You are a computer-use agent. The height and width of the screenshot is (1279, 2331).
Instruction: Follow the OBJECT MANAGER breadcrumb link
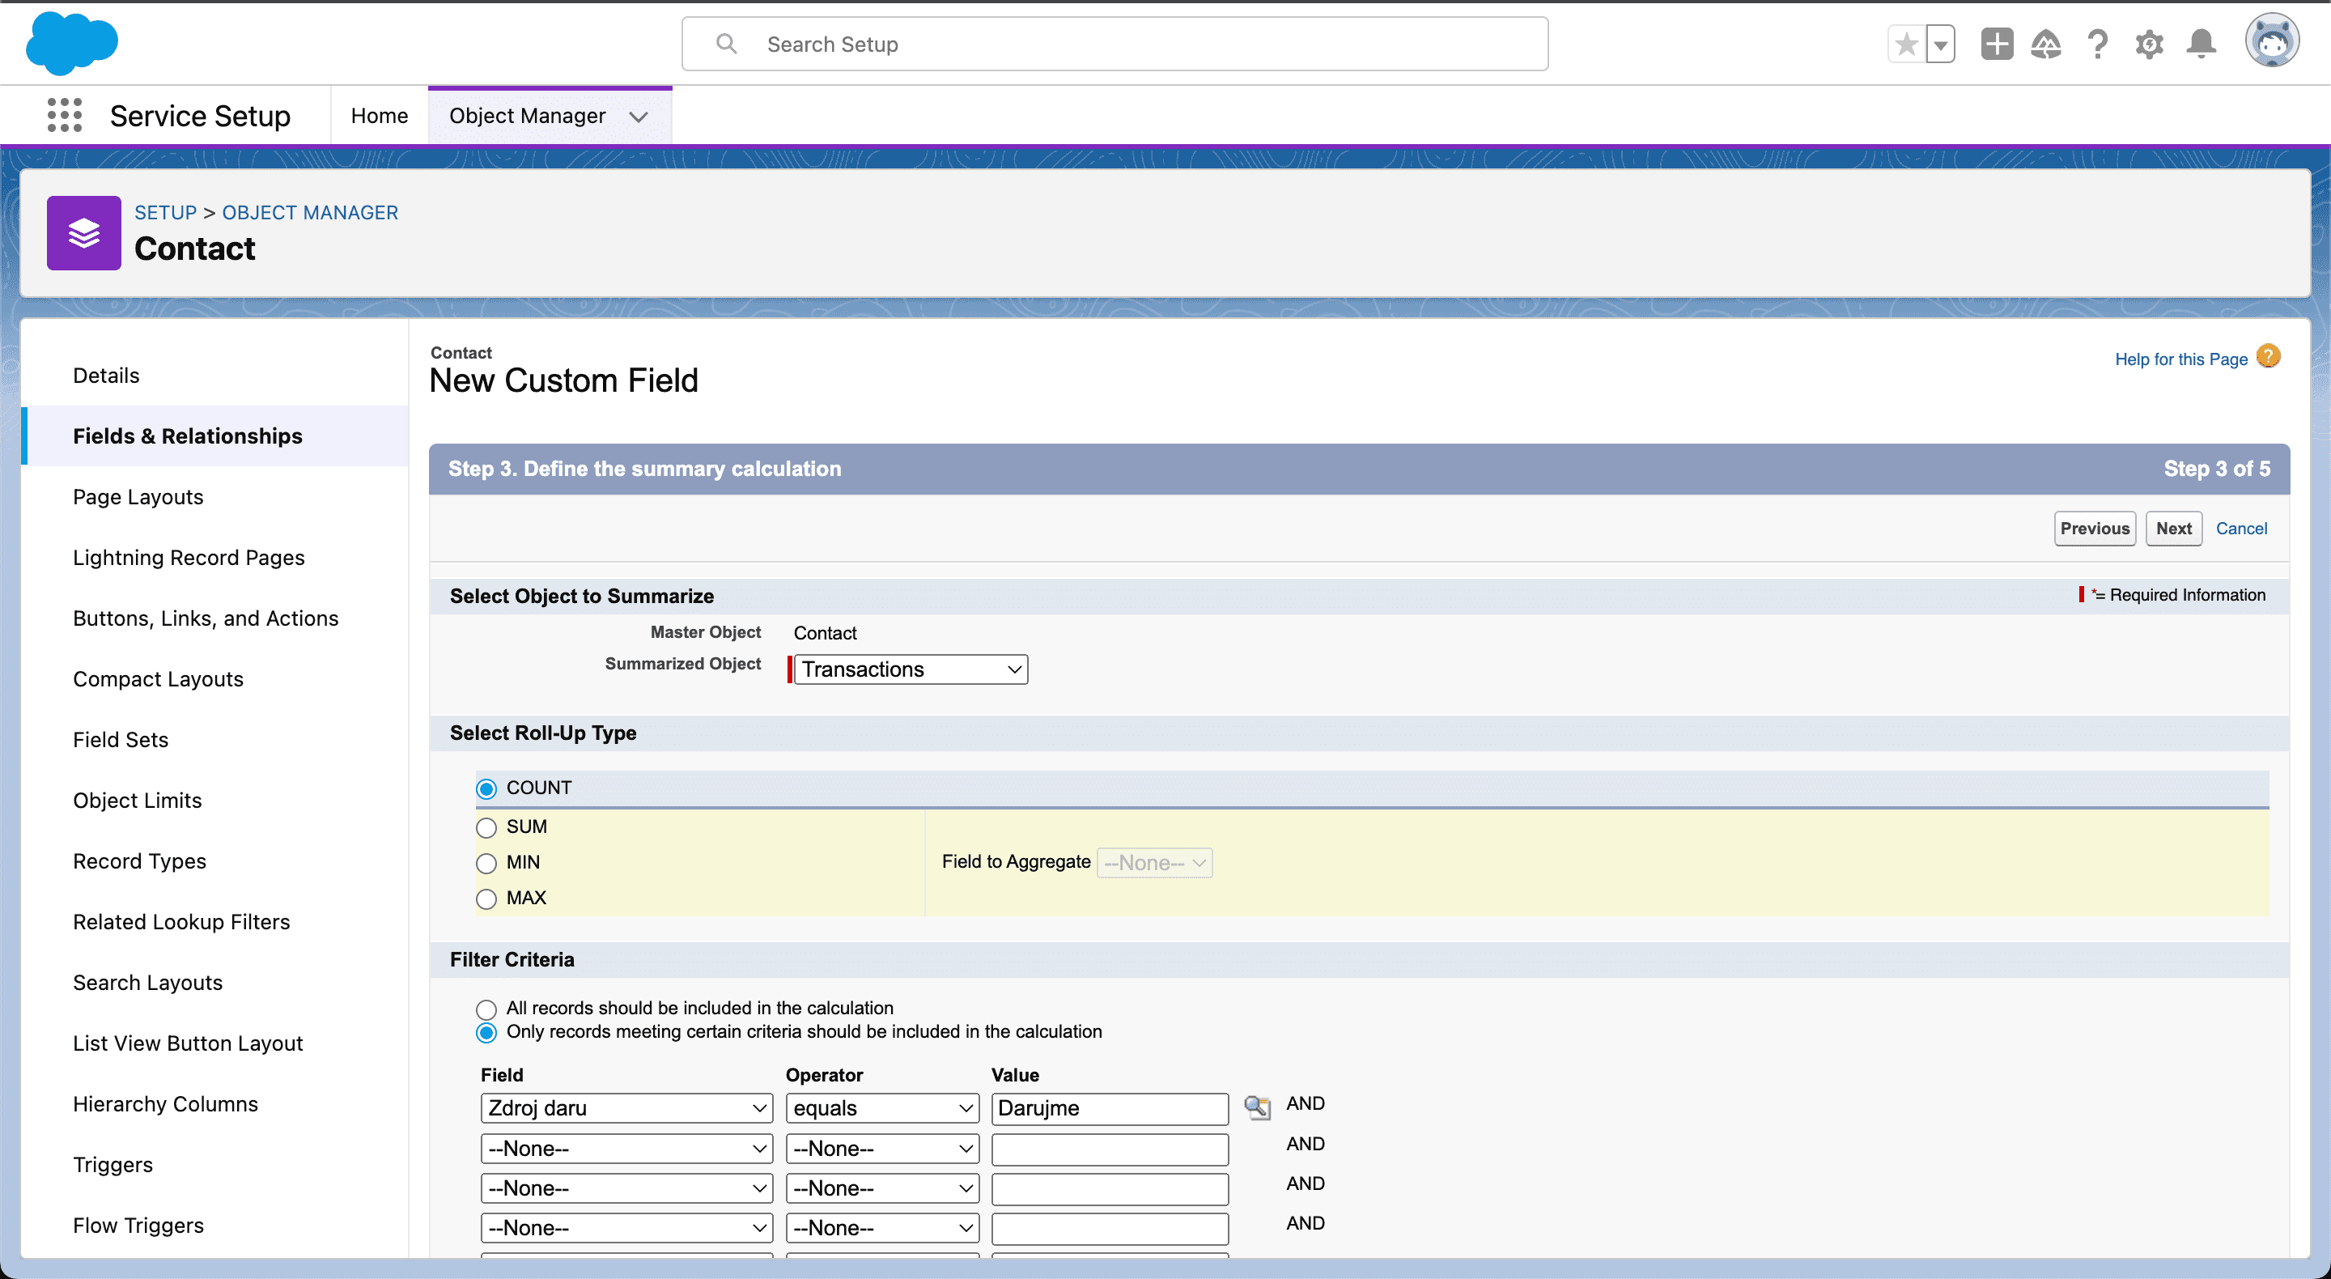coord(310,212)
